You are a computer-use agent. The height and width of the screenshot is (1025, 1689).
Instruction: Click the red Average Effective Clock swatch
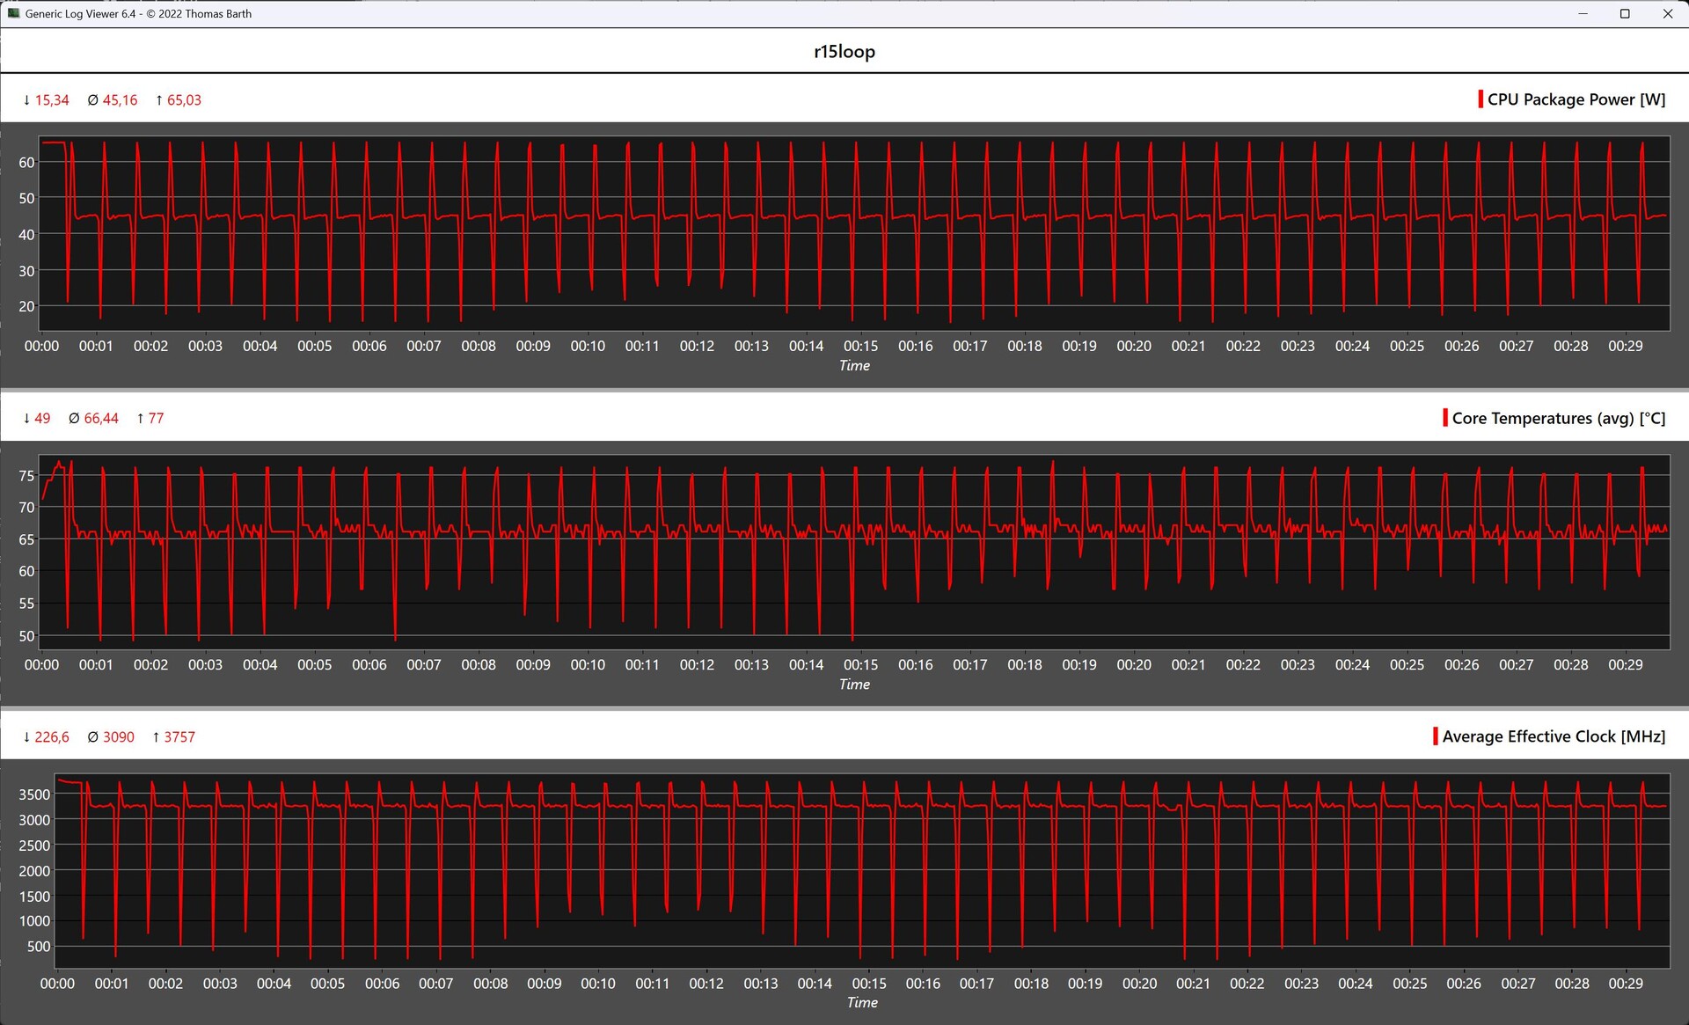tap(1436, 736)
